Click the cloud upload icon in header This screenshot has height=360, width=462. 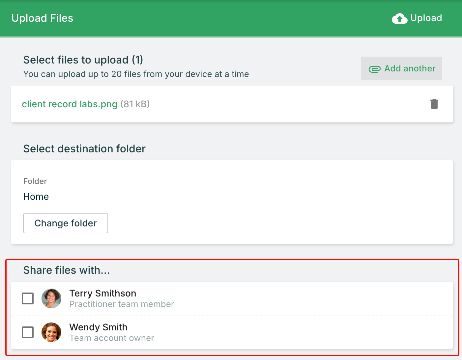click(x=399, y=18)
